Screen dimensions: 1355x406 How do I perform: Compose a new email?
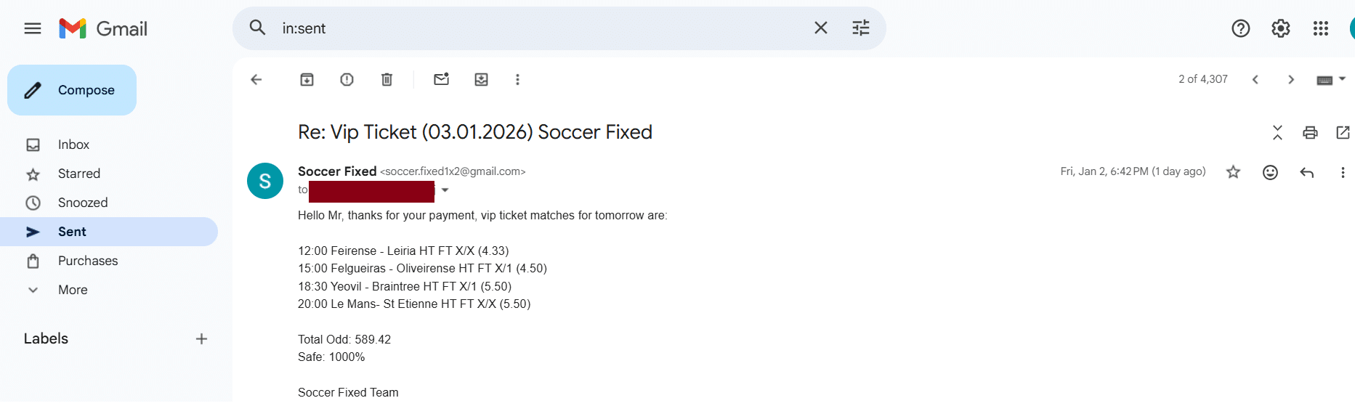point(72,90)
